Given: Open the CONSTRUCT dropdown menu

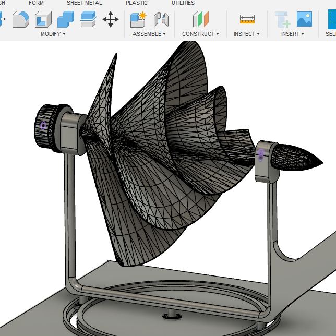Looking at the screenshot, I should click(200, 34).
